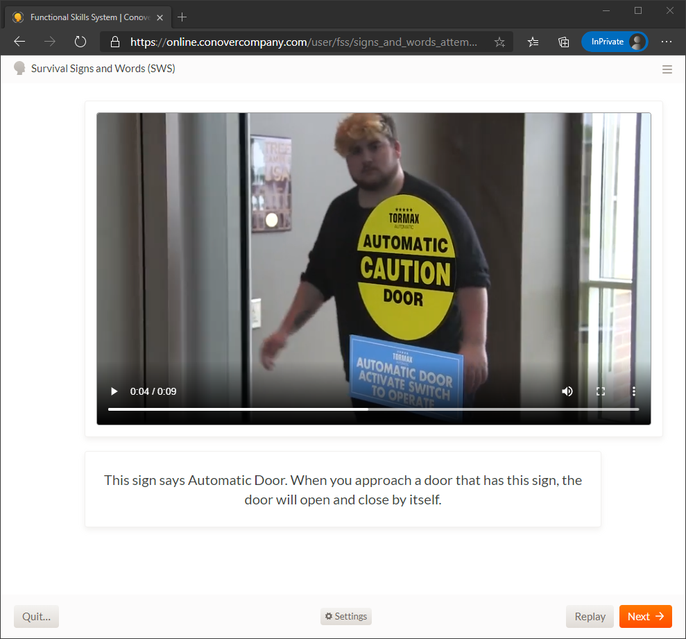Seek on the video progress bar
The image size is (686, 639).
[373, 409]
